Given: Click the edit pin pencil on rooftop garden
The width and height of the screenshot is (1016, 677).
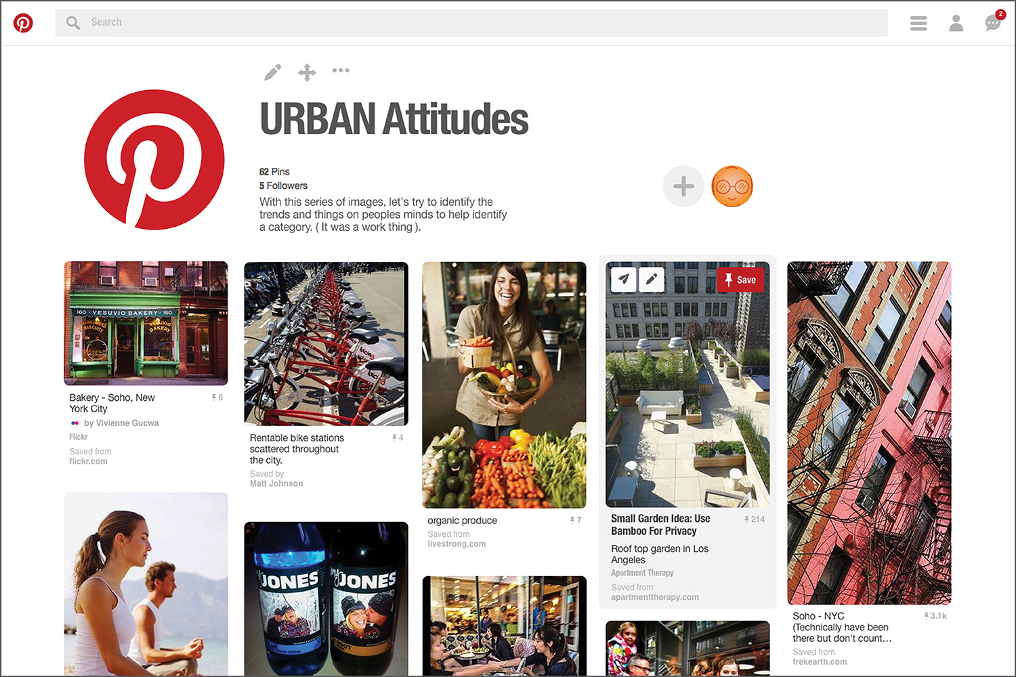Looking at the screenshot, I should pyautogui.click(x=652, y=279).
